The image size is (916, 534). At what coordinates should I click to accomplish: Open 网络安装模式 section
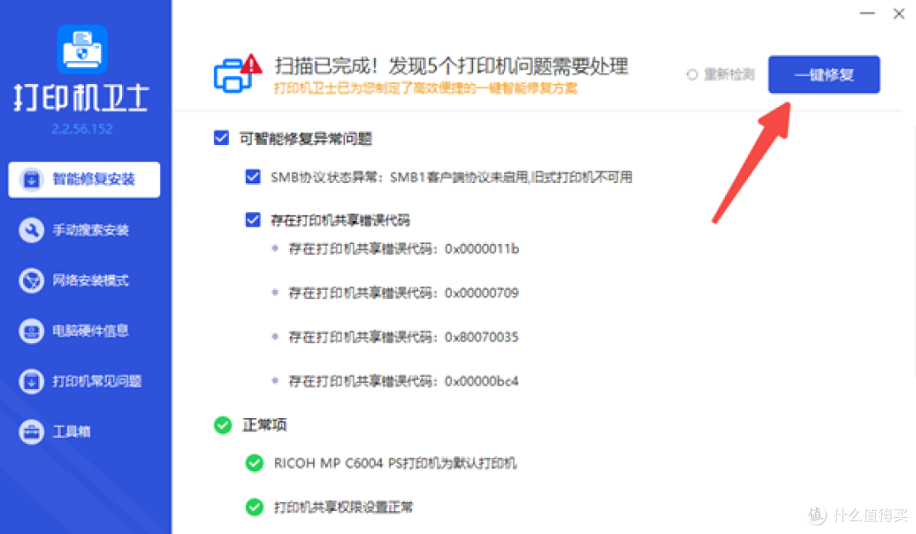pos(84,281)
